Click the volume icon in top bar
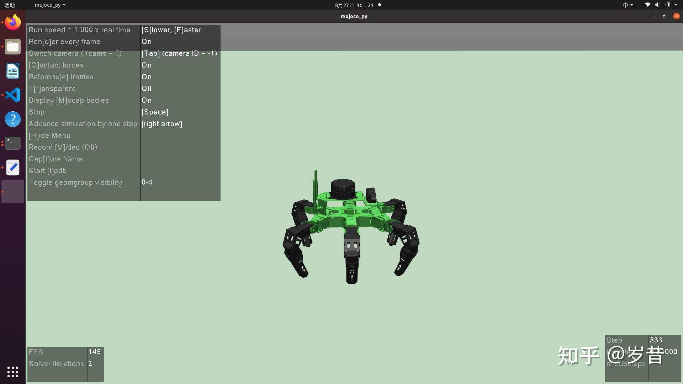683x384 pixels. [x=657, y=5]
